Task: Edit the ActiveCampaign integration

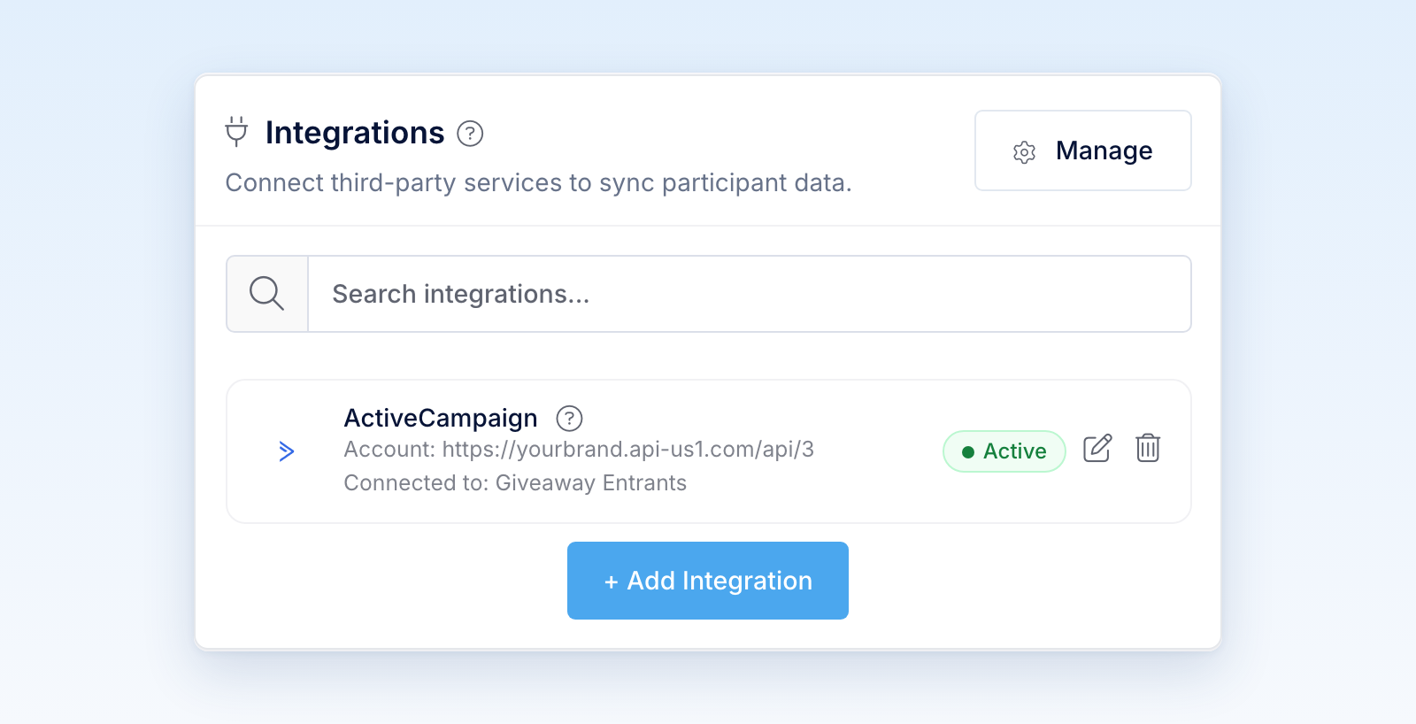Action: 1097,449
